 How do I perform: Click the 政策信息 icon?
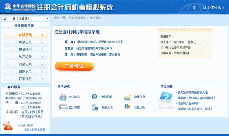[x=128, y=97]
